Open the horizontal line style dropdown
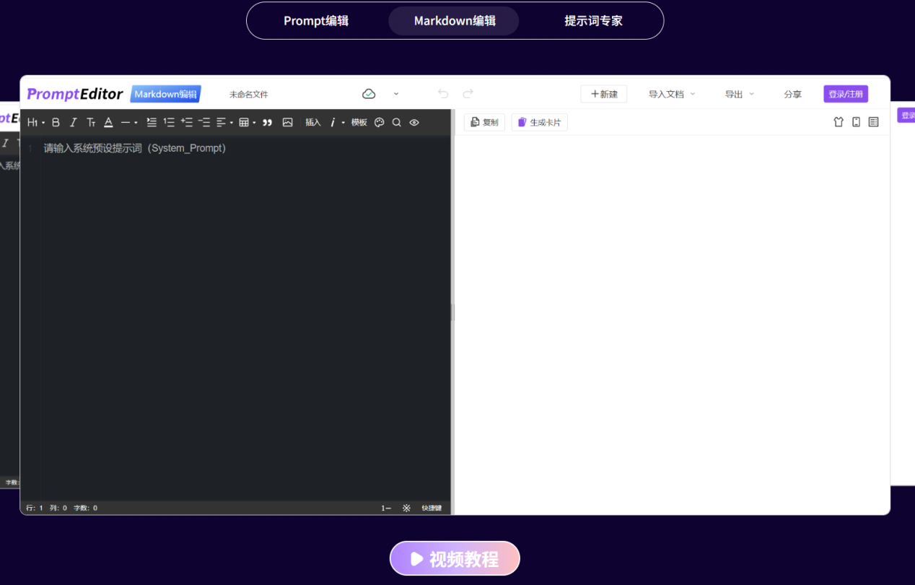 pos(129,123)
